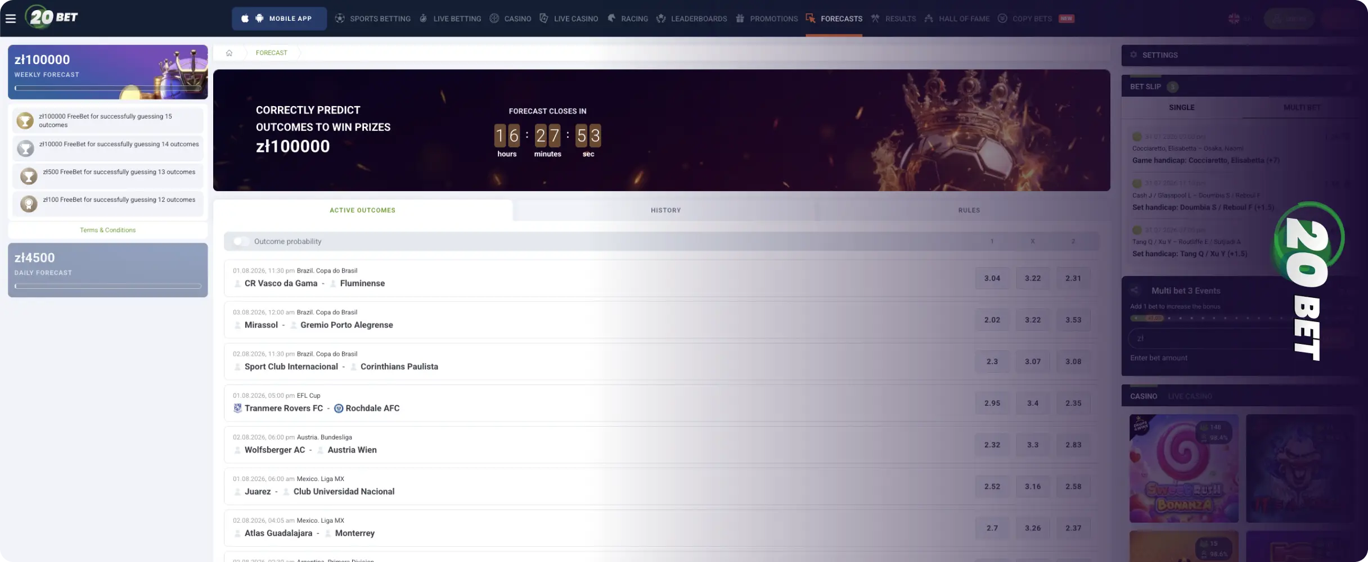Image resolution: width=1368 pixels, height=562 pixels.
Task: Pick odds 2.02 for Mirassol win
Action: tap(992, 320)
